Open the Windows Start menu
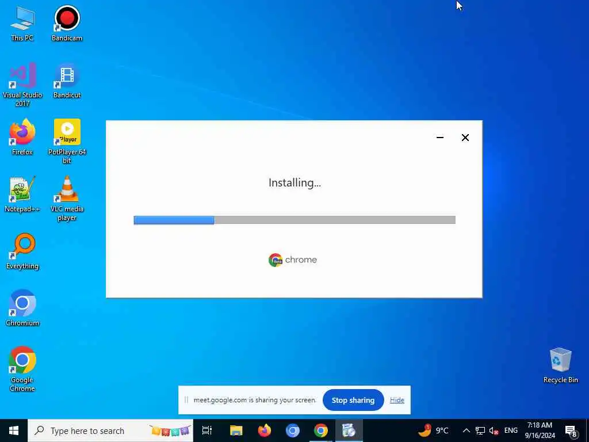Screen dimensions: 589x442 [14, 430]
